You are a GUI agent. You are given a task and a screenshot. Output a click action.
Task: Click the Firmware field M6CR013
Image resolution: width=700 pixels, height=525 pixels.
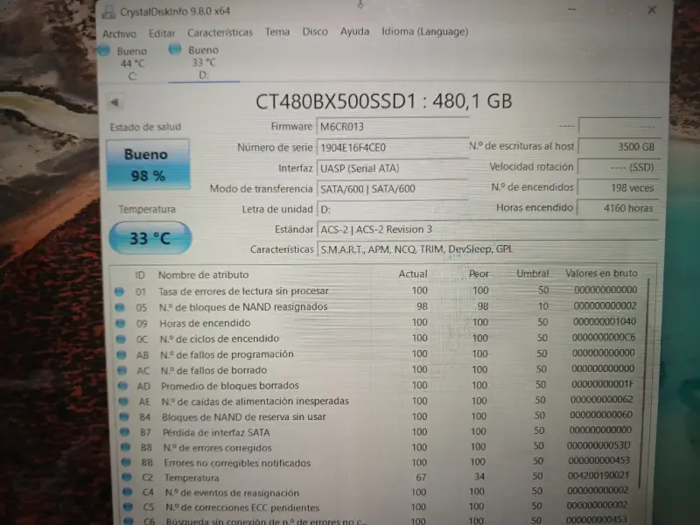point(392,126)
